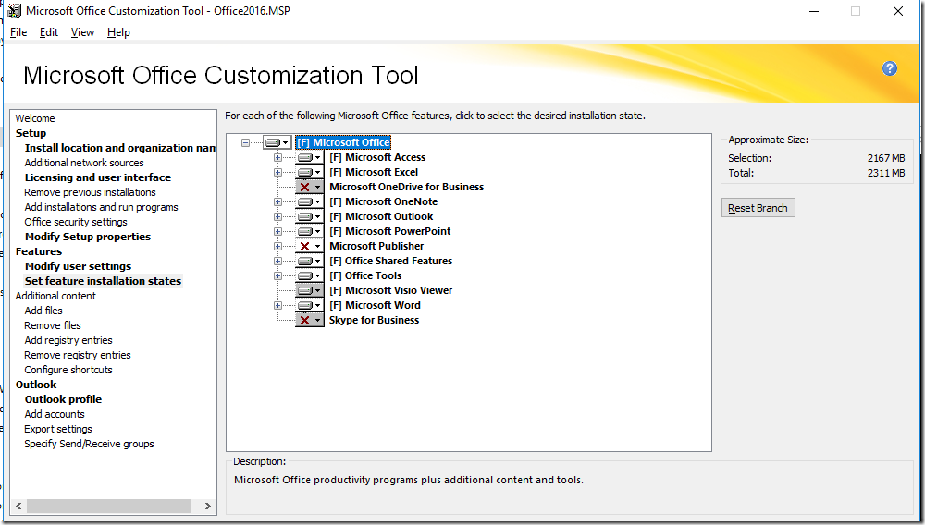Collapse the Microsoft Office root tree node
925x525 pixels.
click(x=245, y=142)
